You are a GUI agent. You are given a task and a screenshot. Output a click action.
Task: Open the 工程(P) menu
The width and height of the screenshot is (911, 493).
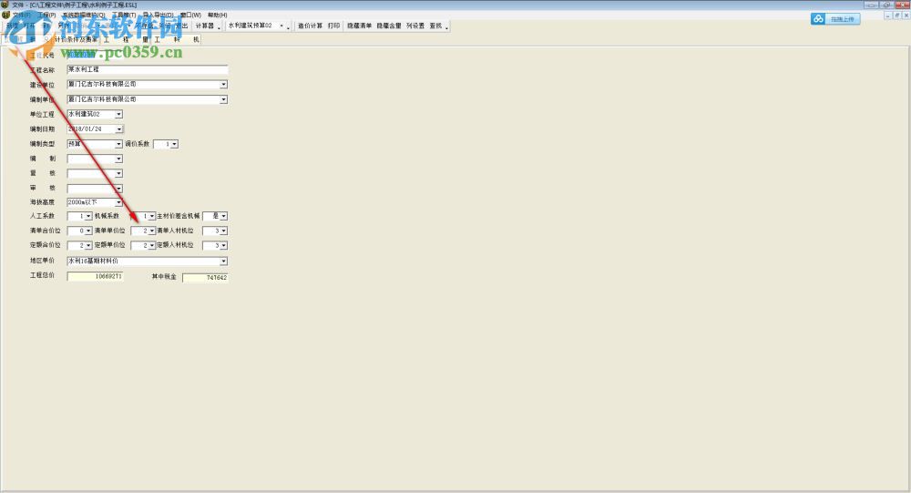[46, 15]
